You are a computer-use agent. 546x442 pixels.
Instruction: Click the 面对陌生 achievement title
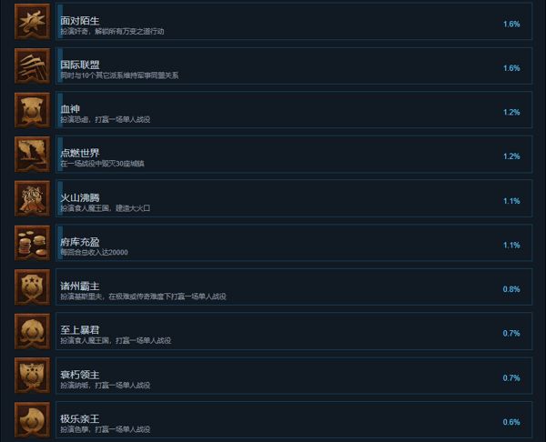coord(80,21)
